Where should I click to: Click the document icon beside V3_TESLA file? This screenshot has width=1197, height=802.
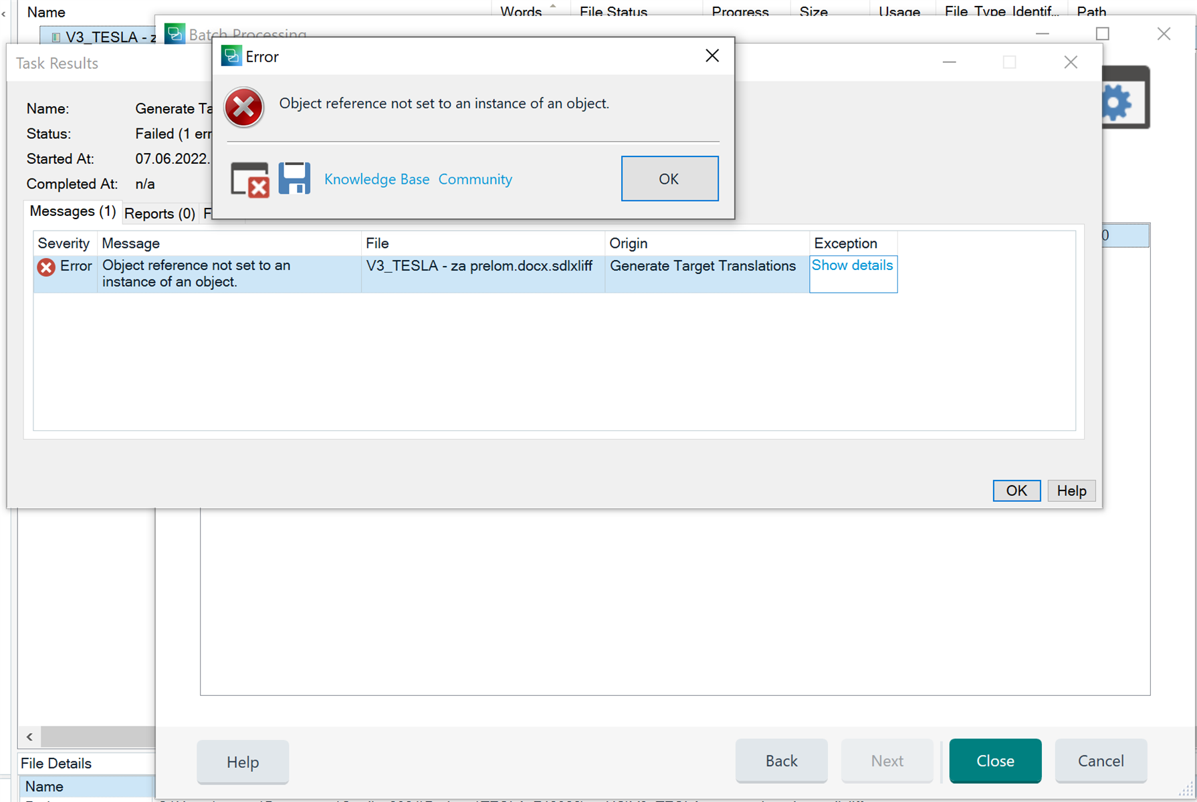point(57,36)
